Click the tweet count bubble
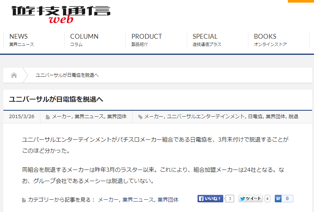Image resolution: width=314 pixels, height=212 pixels. [267, 199]
